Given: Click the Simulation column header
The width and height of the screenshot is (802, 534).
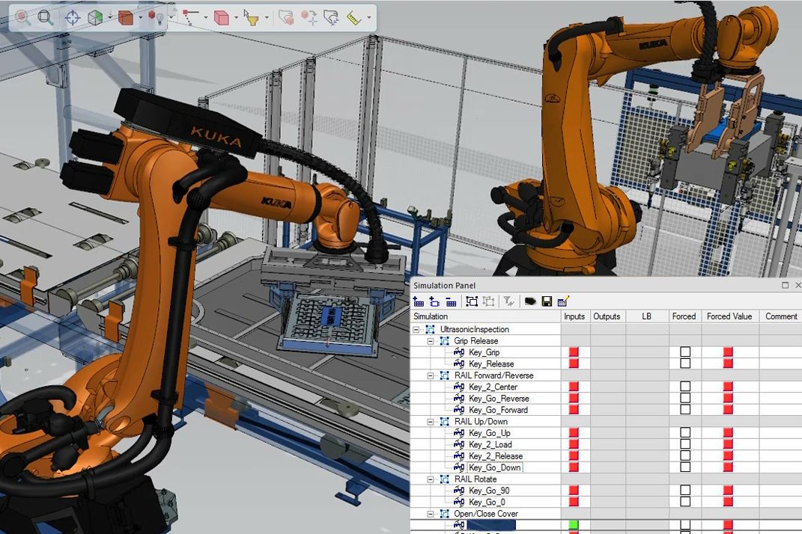Looking at the screenshot, I should tap(485, 316).
